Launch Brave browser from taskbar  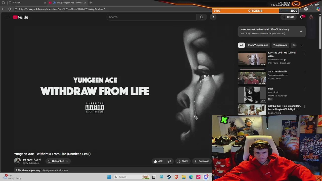[x=176, y=177]
